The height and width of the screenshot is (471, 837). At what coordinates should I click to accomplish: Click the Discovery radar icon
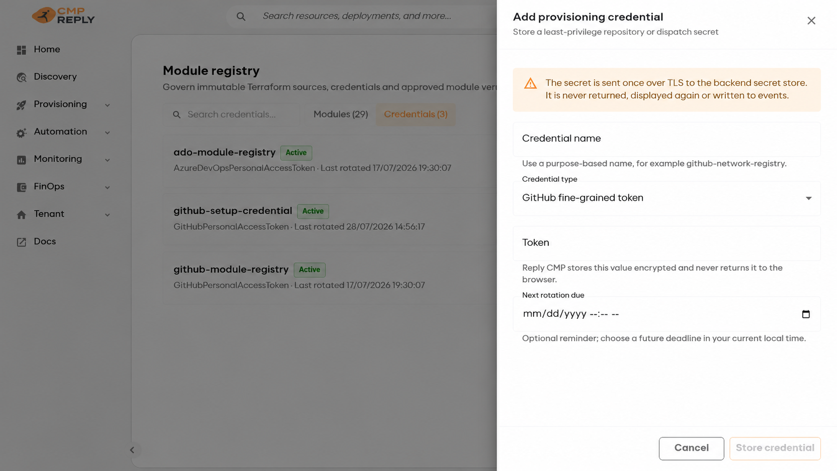(21, 78)
